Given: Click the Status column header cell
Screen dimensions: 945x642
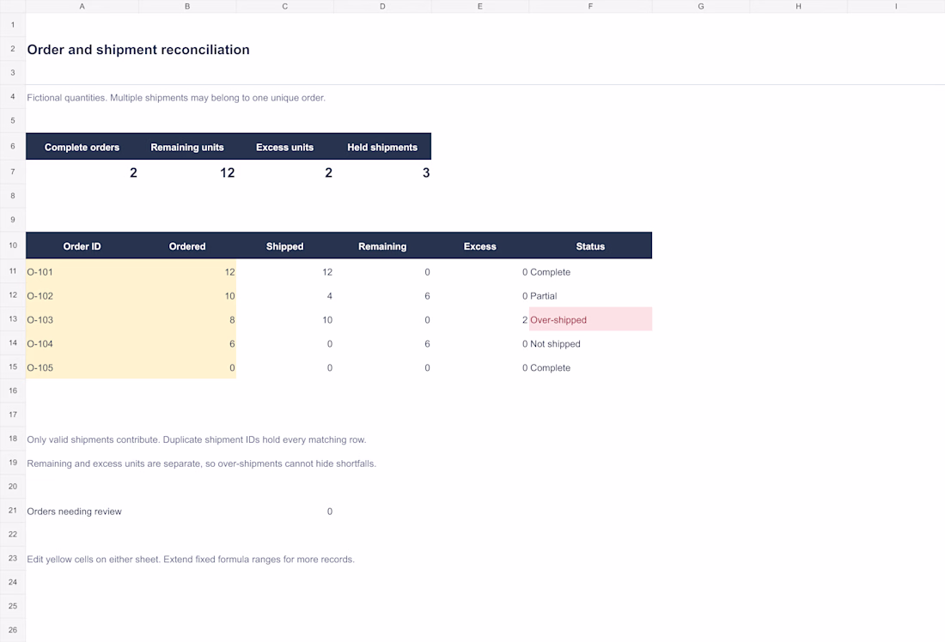Looking at the screenshot, I should pyautogui.click(x=590, y=246).
